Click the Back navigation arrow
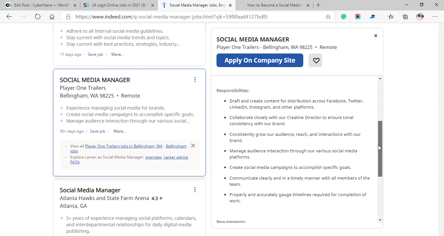Viewport: 444px width, 236px height. tap(9, 16)
